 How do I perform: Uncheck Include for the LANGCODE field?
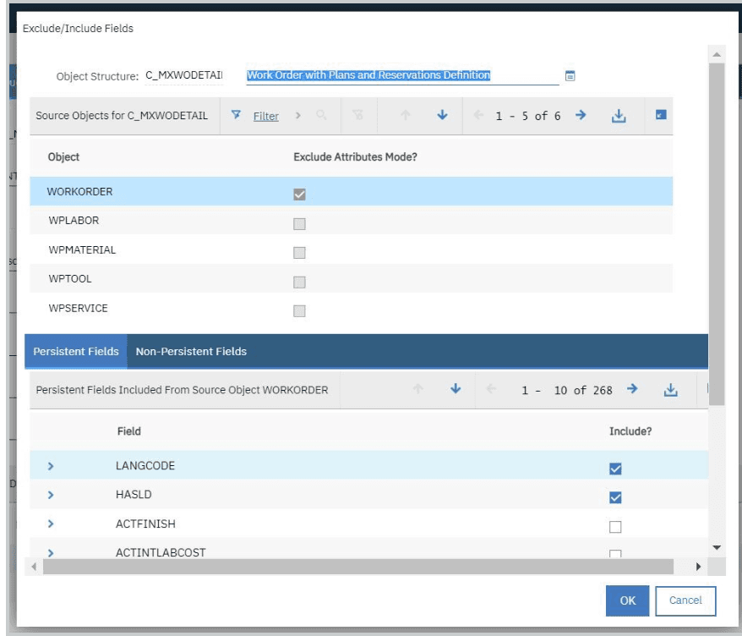click(615, 469)
